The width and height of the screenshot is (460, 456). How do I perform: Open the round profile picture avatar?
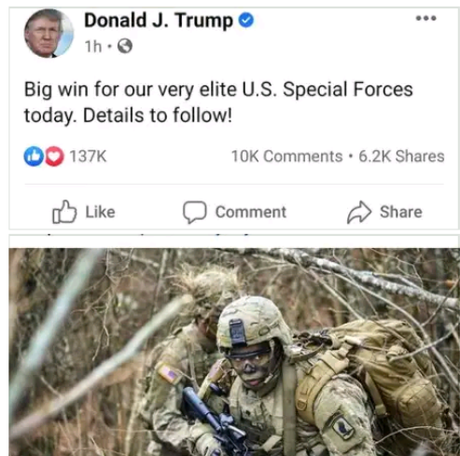tap(49, 34)
